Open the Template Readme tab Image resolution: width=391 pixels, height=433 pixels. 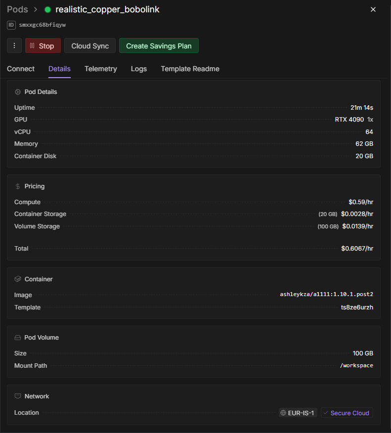pyautogui.click(x=190, y=69)
